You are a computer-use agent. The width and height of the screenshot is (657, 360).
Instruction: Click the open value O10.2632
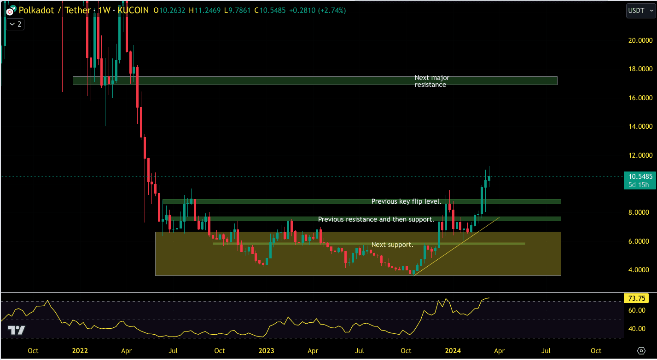pos(170,10)
